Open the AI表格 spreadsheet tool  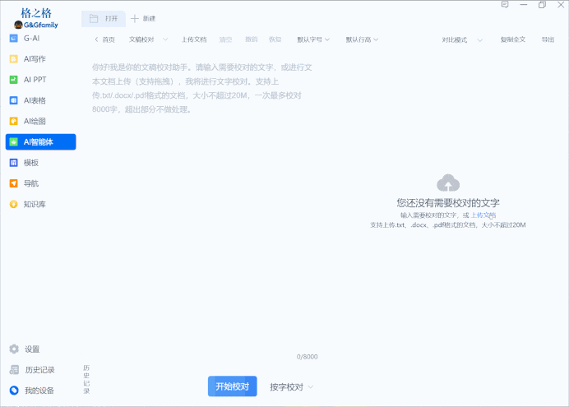click(x=35, y=100)
